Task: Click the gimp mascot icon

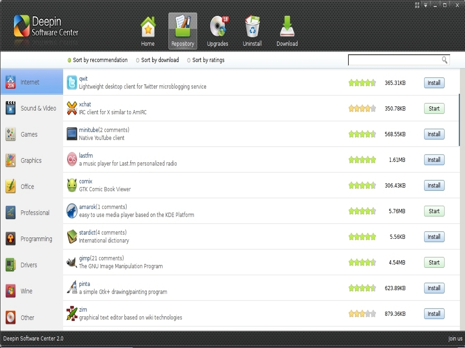Action: (72, 262)
